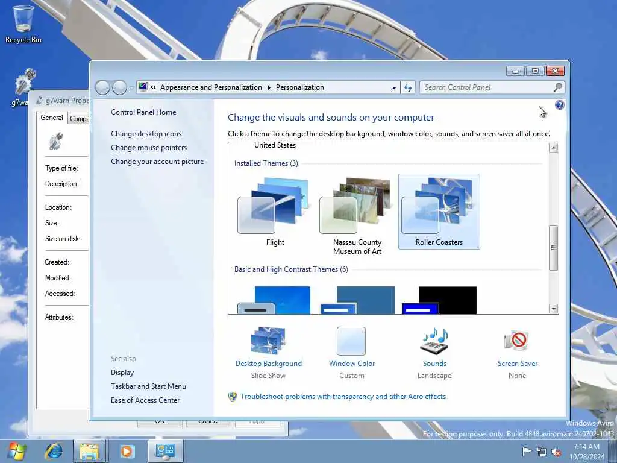Screen dimensions: 617x463
Task: Open the Recycle Bin desktop icon
Action: click(23, 23)
